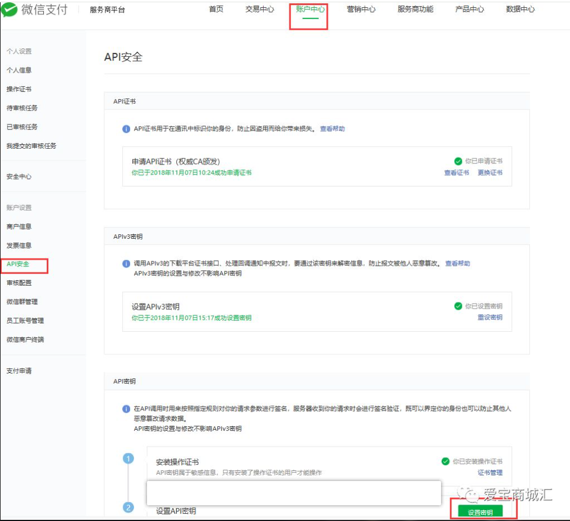Click 查看帮助 in the APIv3密钥 section
This screenshot has height=521, width=570.
(x=458, y=263)
